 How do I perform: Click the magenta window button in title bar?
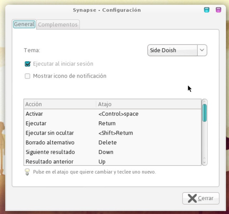point(218,10)
